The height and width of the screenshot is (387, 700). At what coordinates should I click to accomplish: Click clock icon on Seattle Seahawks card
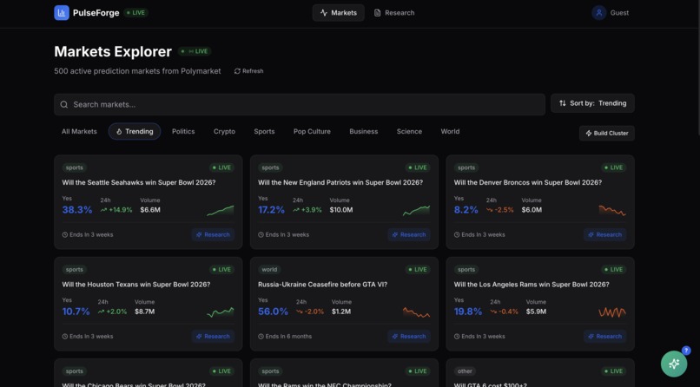[x=65, y=234]
